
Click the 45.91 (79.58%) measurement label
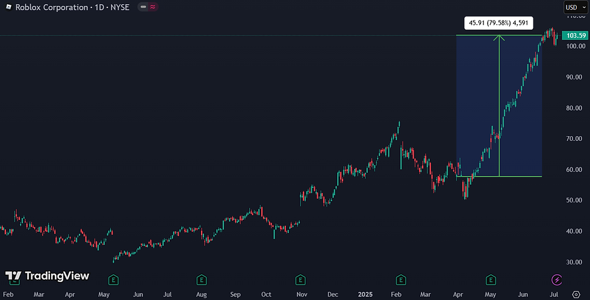click(x=498, y=23)
